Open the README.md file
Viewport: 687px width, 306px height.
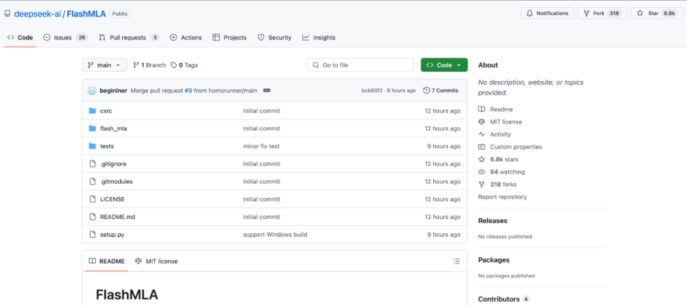[x=118, y=216]
